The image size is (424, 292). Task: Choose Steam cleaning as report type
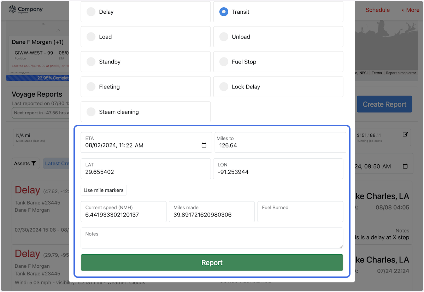click(x=91, y=112)
